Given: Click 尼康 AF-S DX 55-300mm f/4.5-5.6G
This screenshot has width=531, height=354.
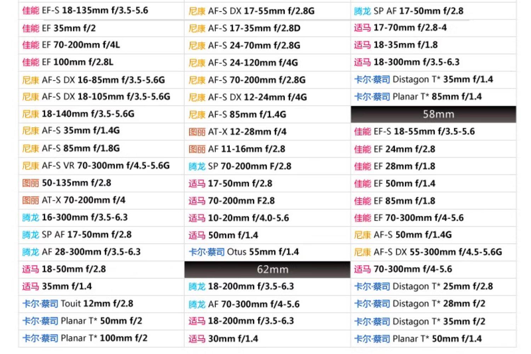Looking at the screenshot, I should click(433, 252).
